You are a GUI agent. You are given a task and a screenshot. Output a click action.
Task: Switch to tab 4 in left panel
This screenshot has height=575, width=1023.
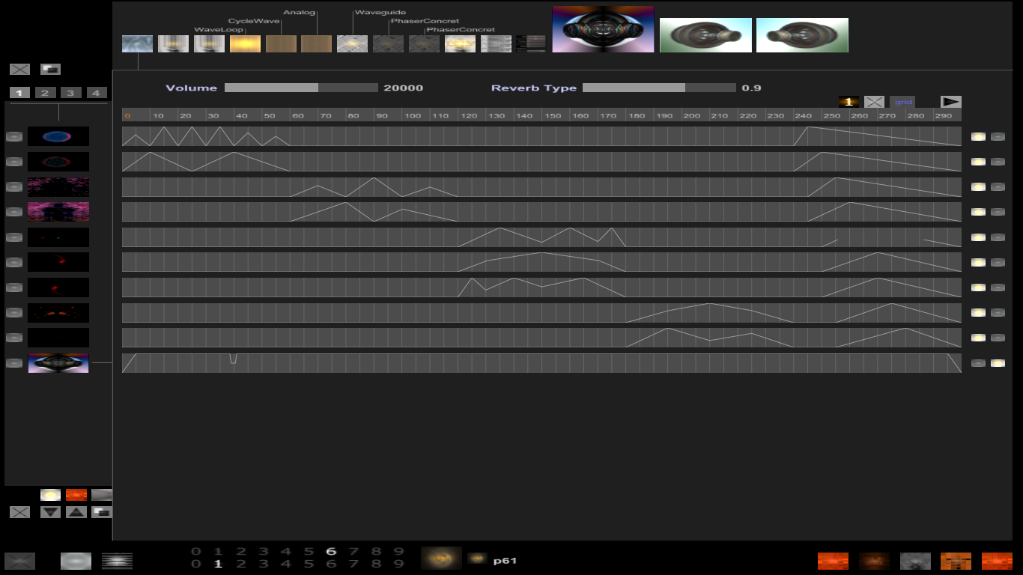[97, 93]
